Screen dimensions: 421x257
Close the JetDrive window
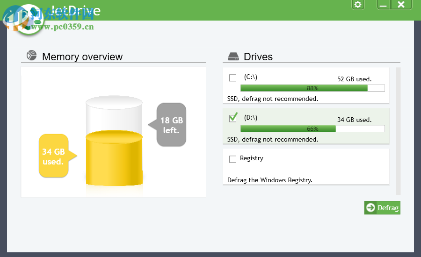[x=401, y=5]
